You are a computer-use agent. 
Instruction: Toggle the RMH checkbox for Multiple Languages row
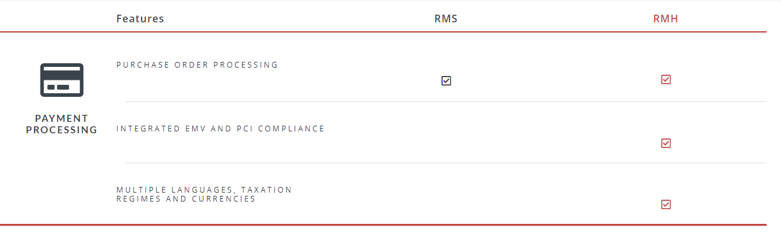665,204
